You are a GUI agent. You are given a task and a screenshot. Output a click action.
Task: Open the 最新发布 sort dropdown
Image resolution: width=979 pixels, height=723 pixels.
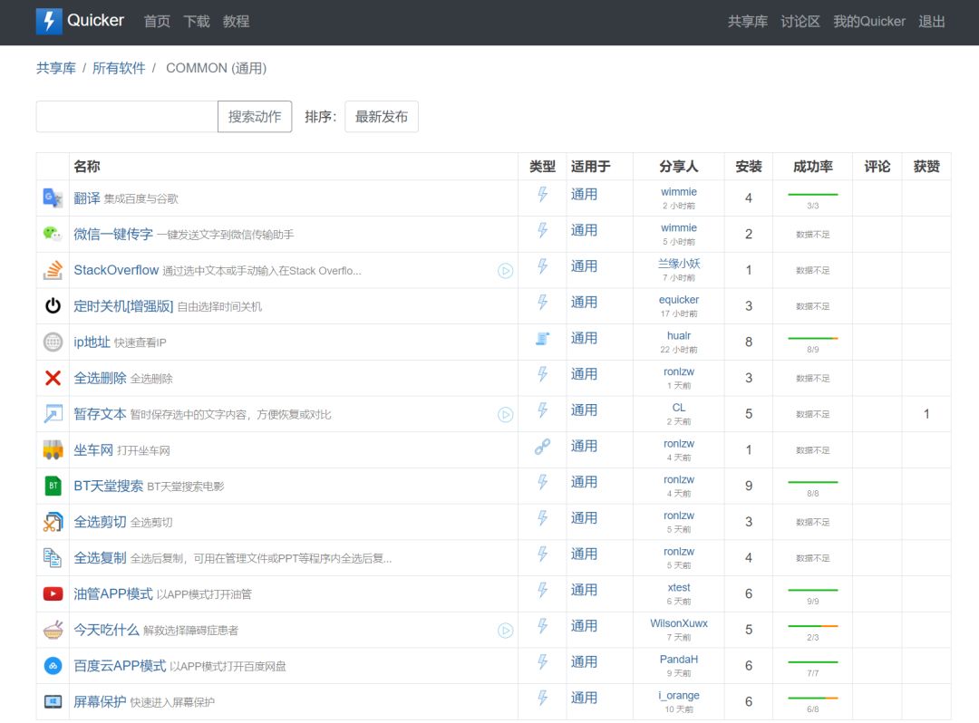(381, 117)
